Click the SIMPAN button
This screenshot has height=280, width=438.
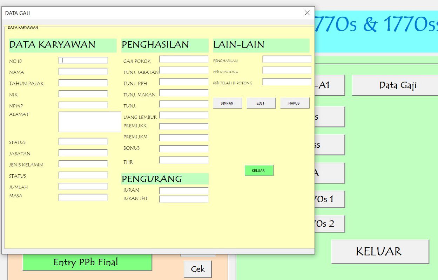coord(228,103)
